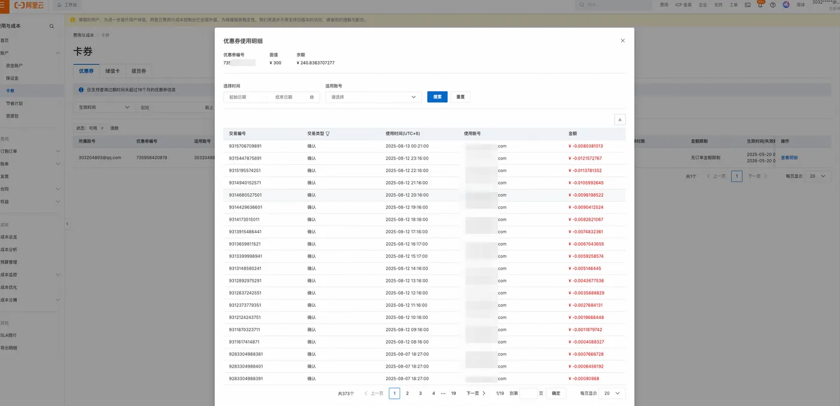Click the 清除 filter link
The height and width of the screenshot is (406, 840).
tap(114, 128)
